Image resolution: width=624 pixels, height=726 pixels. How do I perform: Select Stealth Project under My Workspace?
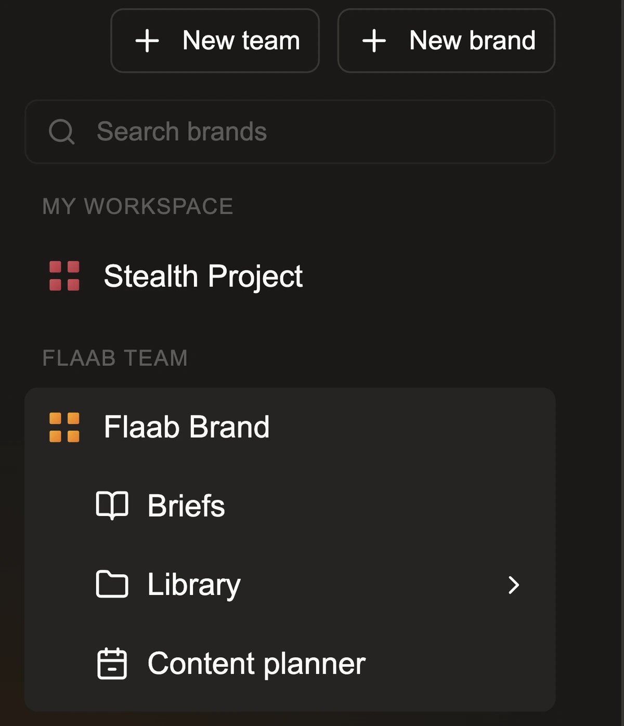point(203,276)
